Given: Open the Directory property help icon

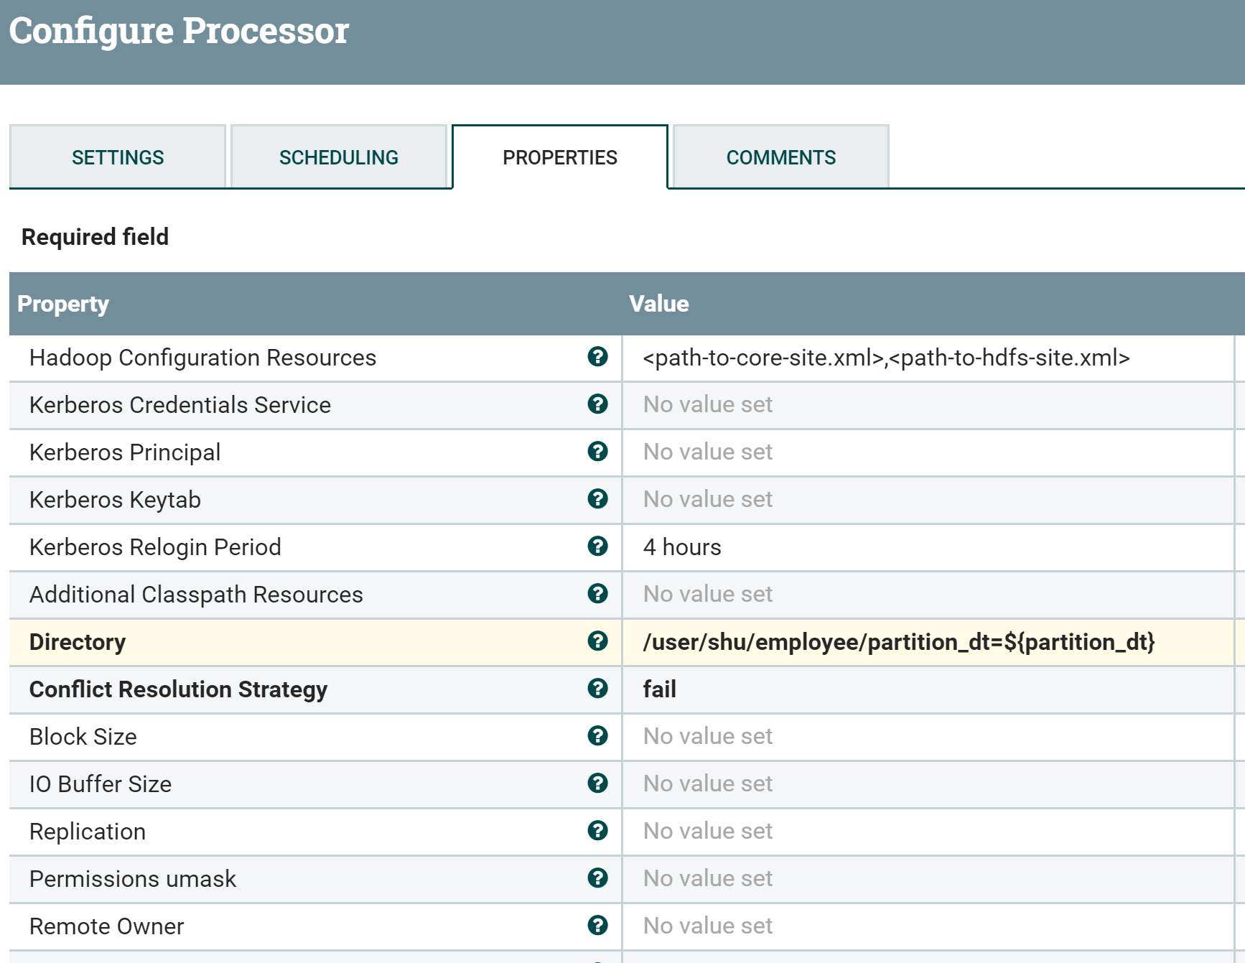Looking at the screenshot, I should click(597, 641).
